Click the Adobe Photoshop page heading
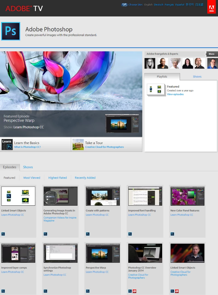This screenshot has height=295, width=218. coord(49,29)
